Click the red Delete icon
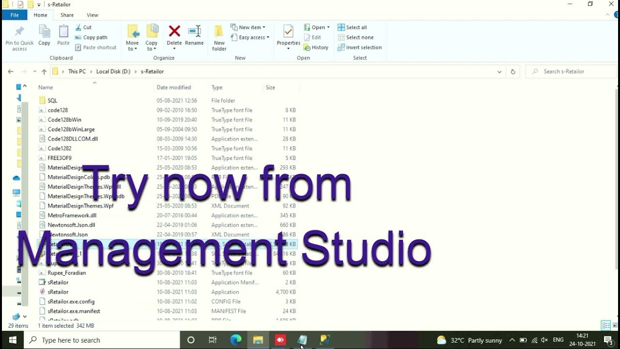Screen dimensions: 620x349 click(x=174, y=32)
